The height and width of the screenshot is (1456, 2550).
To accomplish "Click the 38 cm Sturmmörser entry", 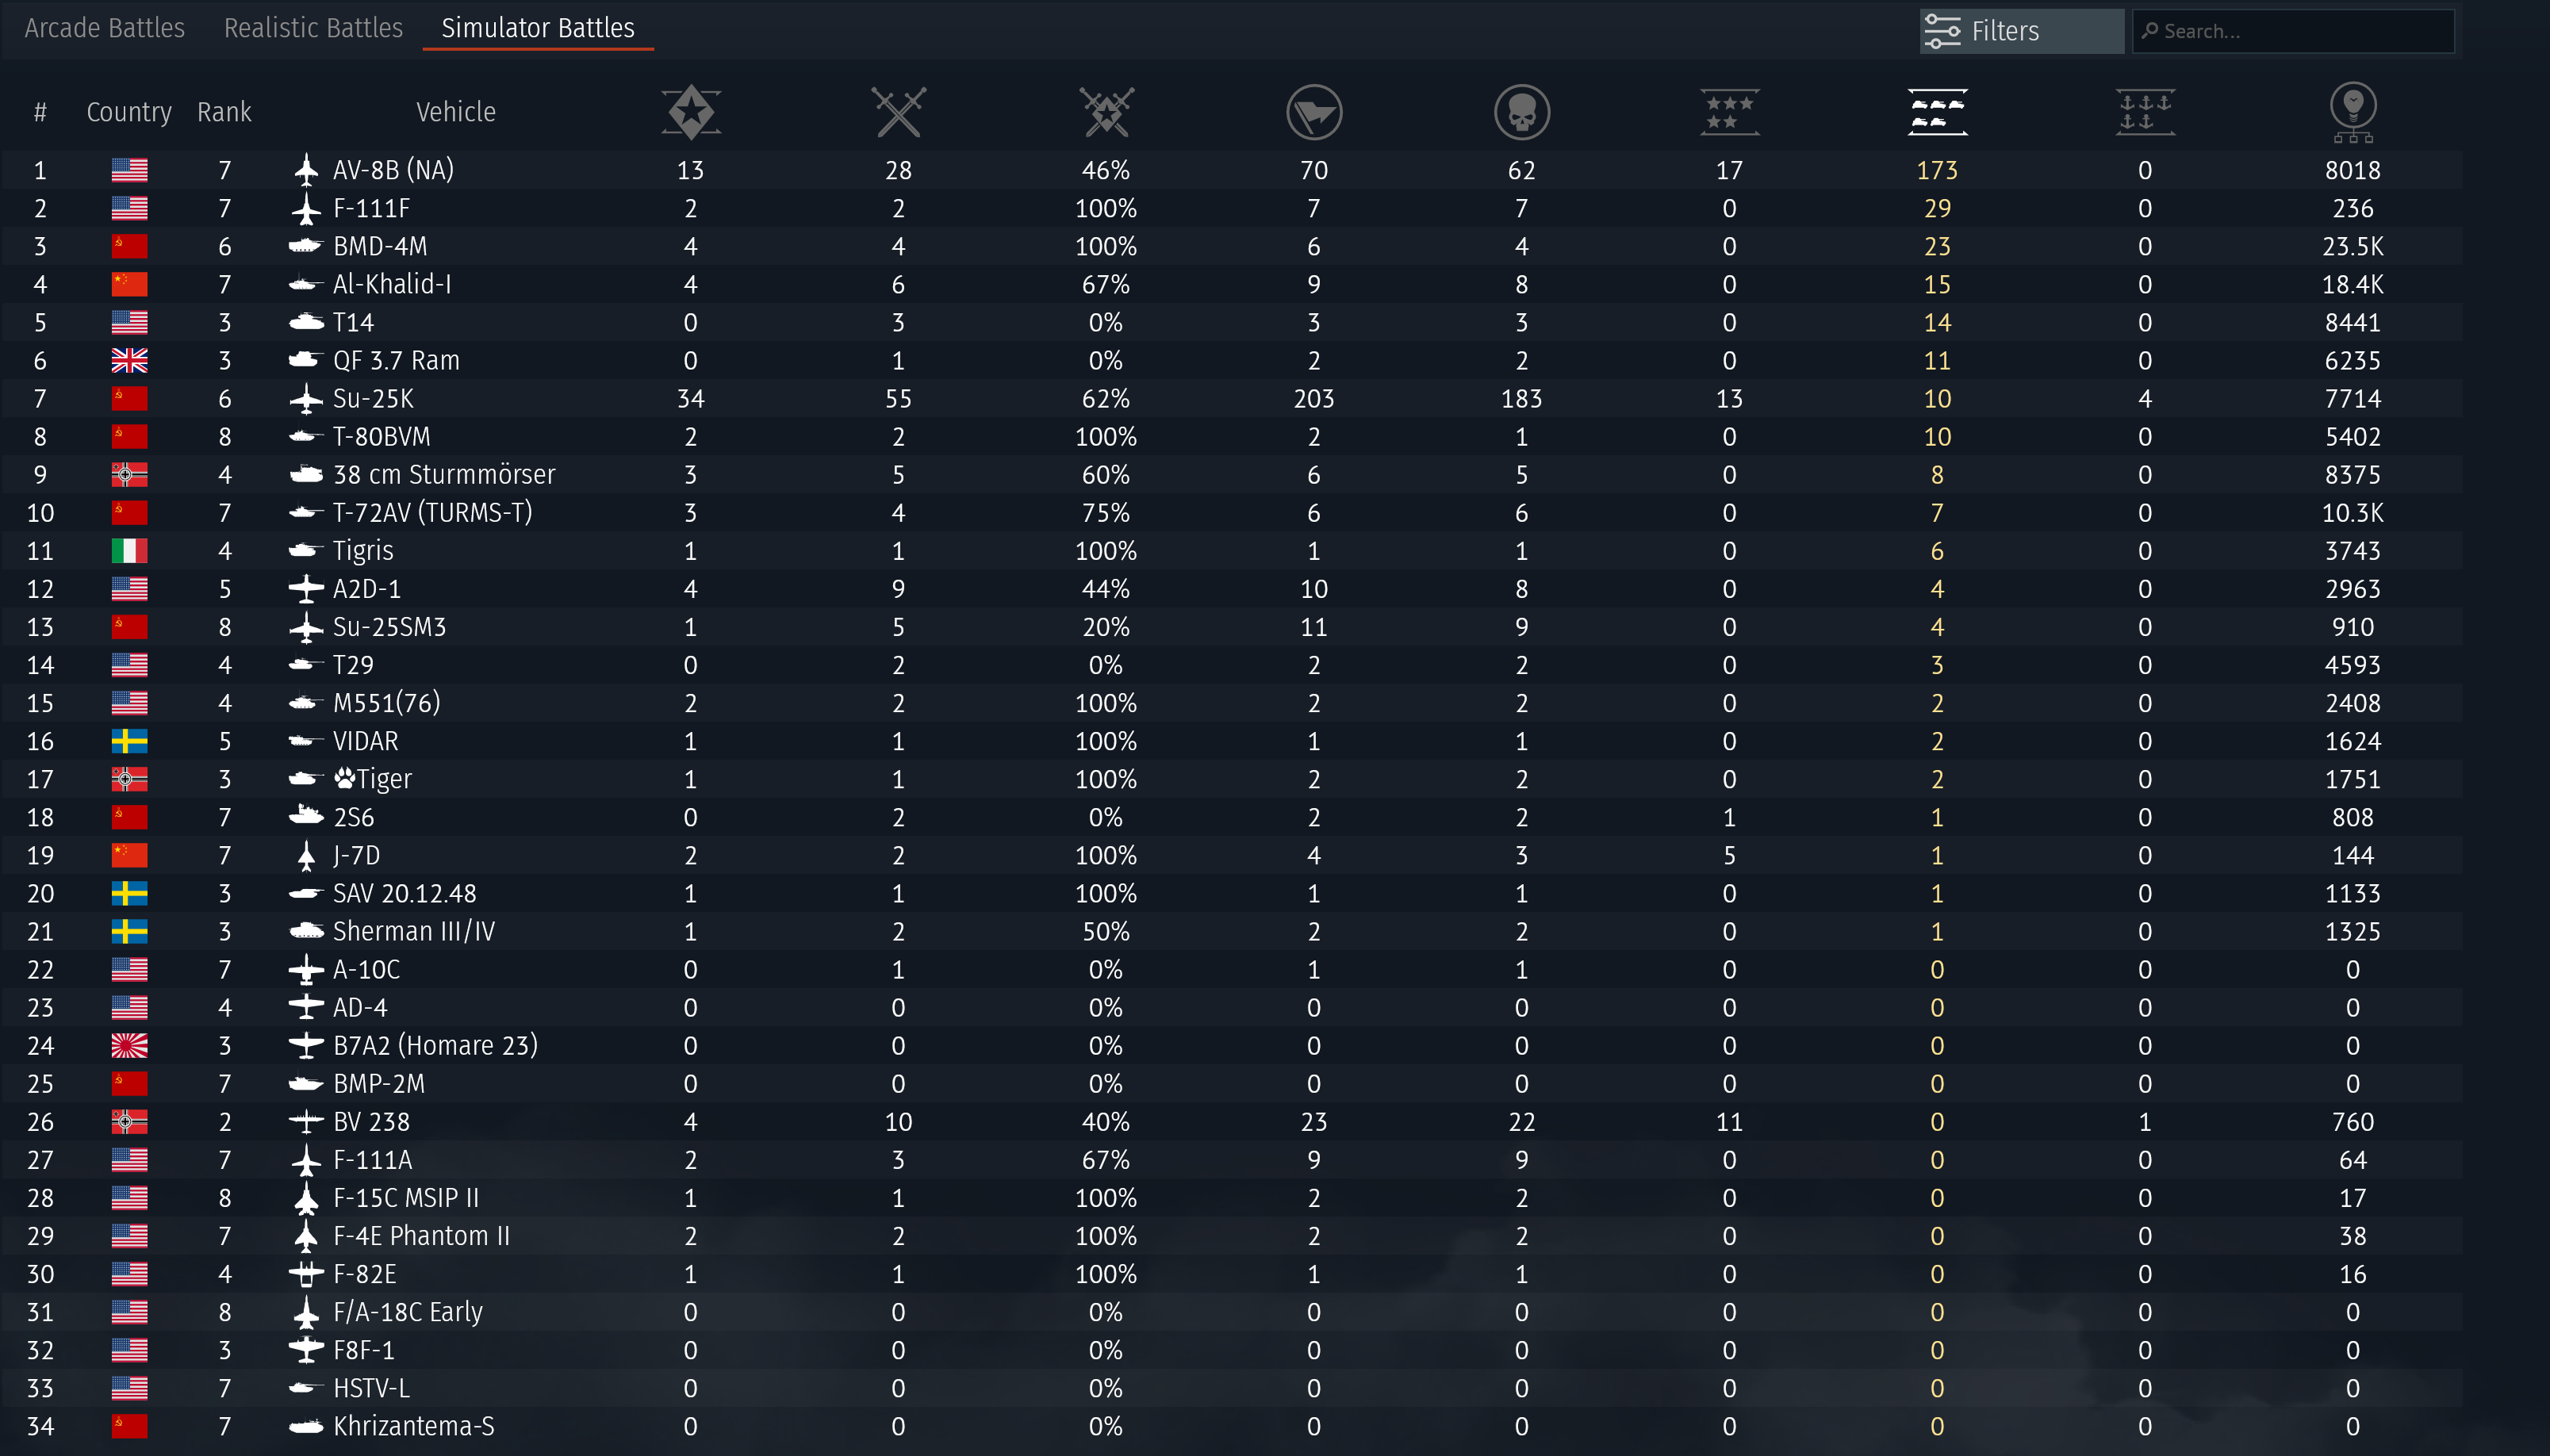I will click(x=443, y=475).
